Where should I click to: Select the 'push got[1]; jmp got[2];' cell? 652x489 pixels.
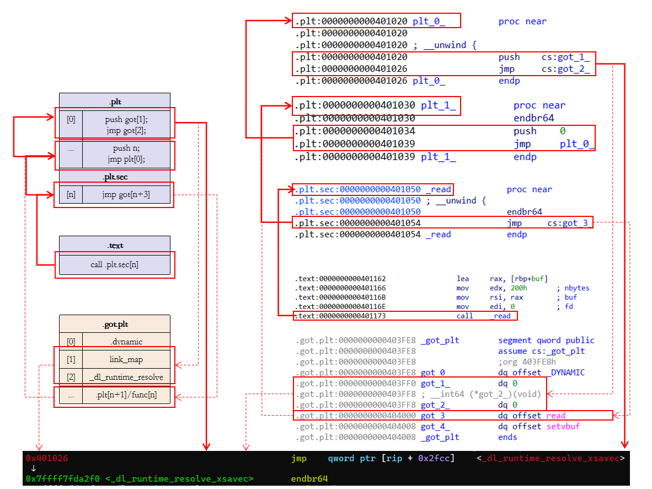(126, 125)
